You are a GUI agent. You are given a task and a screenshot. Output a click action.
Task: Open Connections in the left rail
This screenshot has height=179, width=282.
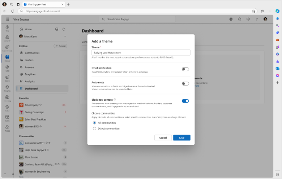(x=7, y=48)
